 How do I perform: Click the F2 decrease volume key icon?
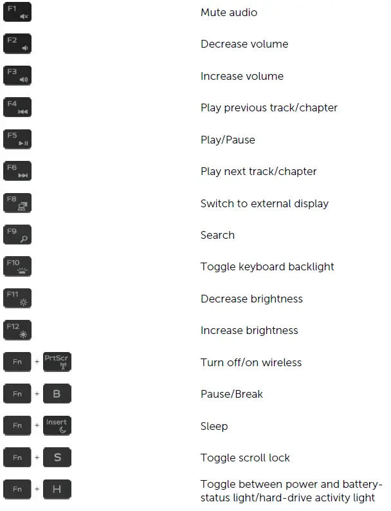pyautogui.click(x=17, y=44)
